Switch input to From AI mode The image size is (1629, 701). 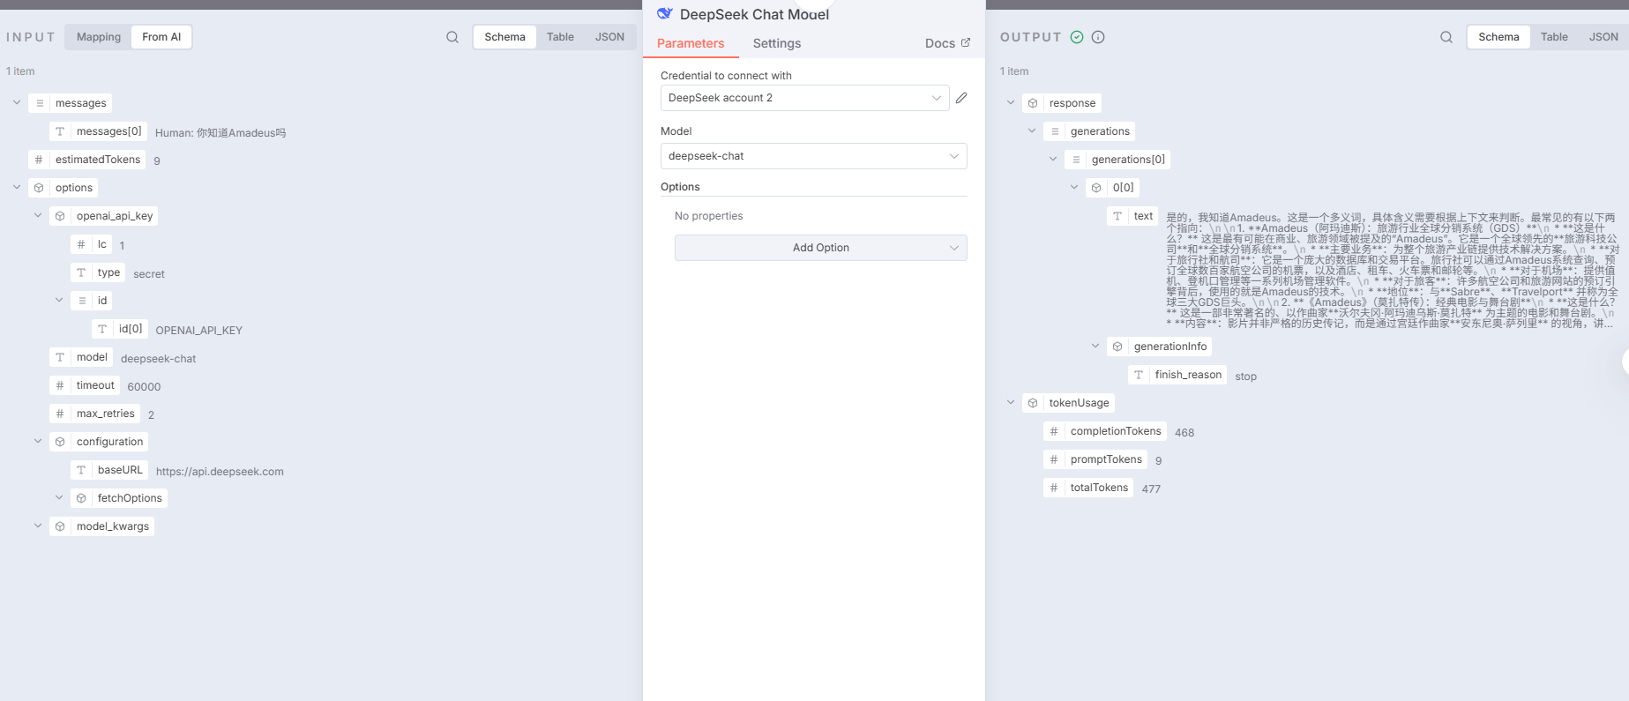click(161, 37)
